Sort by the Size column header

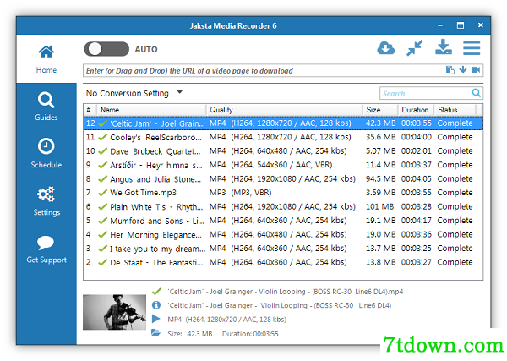tap(380, 110)
